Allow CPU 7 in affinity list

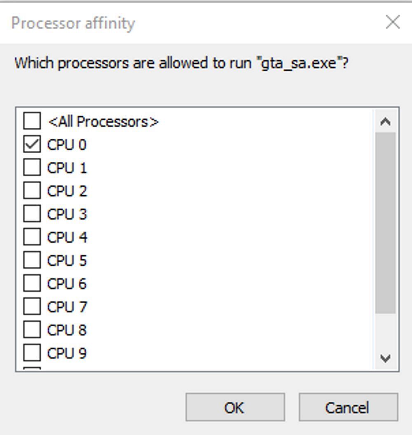[32, 306]
